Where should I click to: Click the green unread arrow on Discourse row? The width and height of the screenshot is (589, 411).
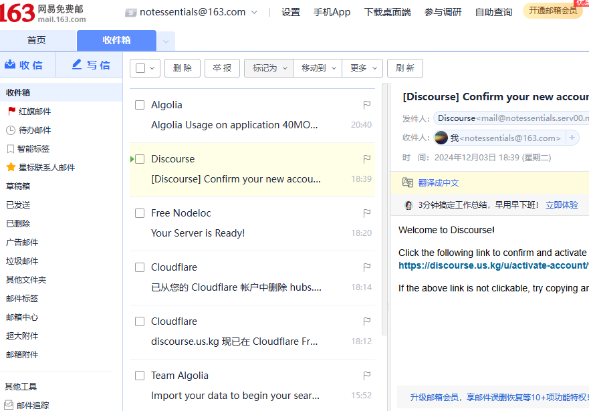(132, 159)
